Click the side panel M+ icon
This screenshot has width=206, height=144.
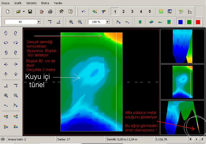[x=16, y=105]
